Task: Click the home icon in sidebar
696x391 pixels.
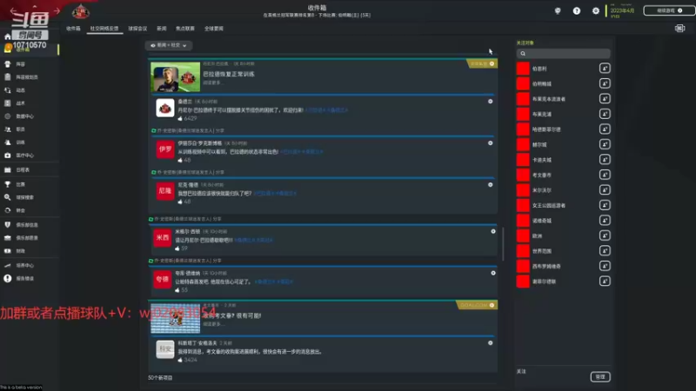Action: pyautogui.click(x=8, y=36)
